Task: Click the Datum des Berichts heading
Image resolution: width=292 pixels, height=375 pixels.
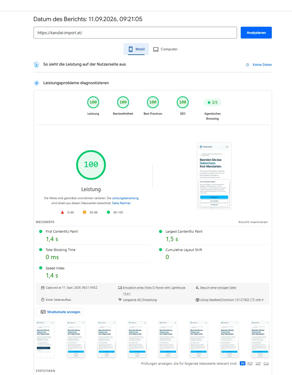Action: (x=88, y=19)
